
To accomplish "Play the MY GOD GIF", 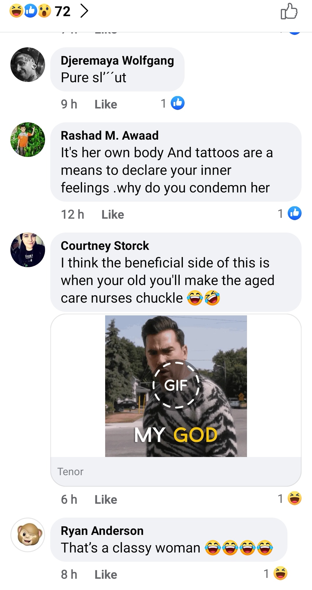I will (x=176, y=386).
